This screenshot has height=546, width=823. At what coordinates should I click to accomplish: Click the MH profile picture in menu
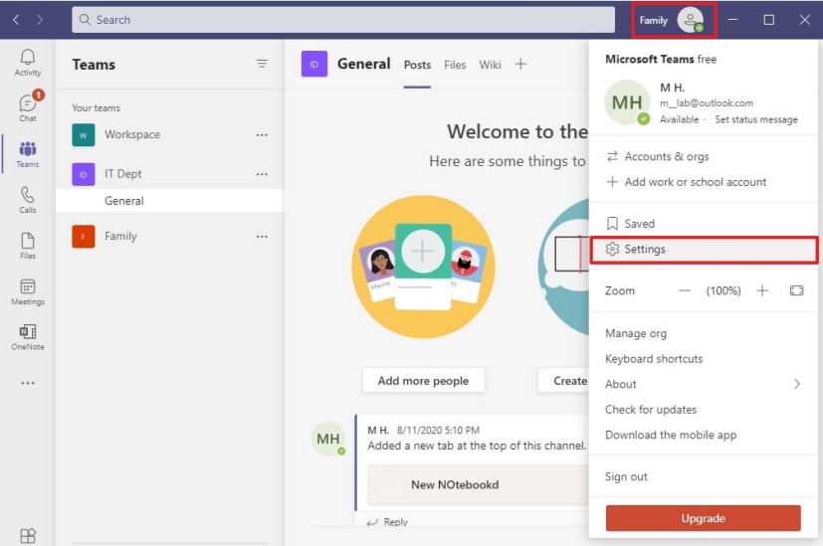pyautogui.click(x=627, y=102)
